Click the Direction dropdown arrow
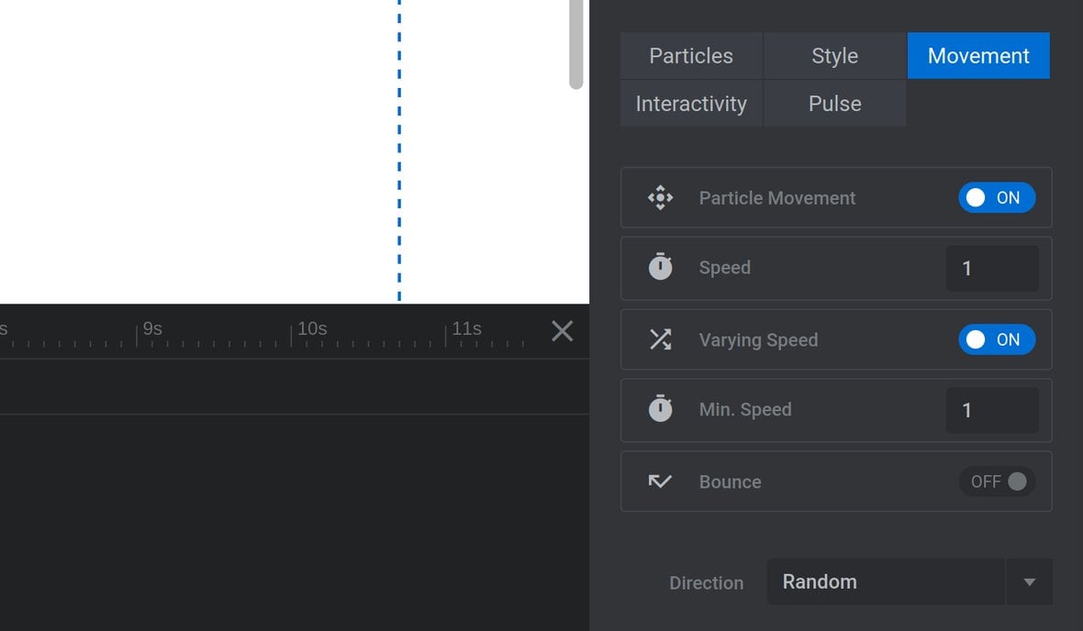 coord(1029,582)
